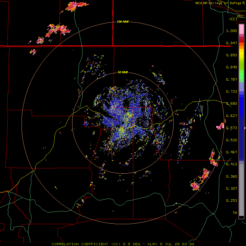Click the 0.680 legend value

pos(232,104)
